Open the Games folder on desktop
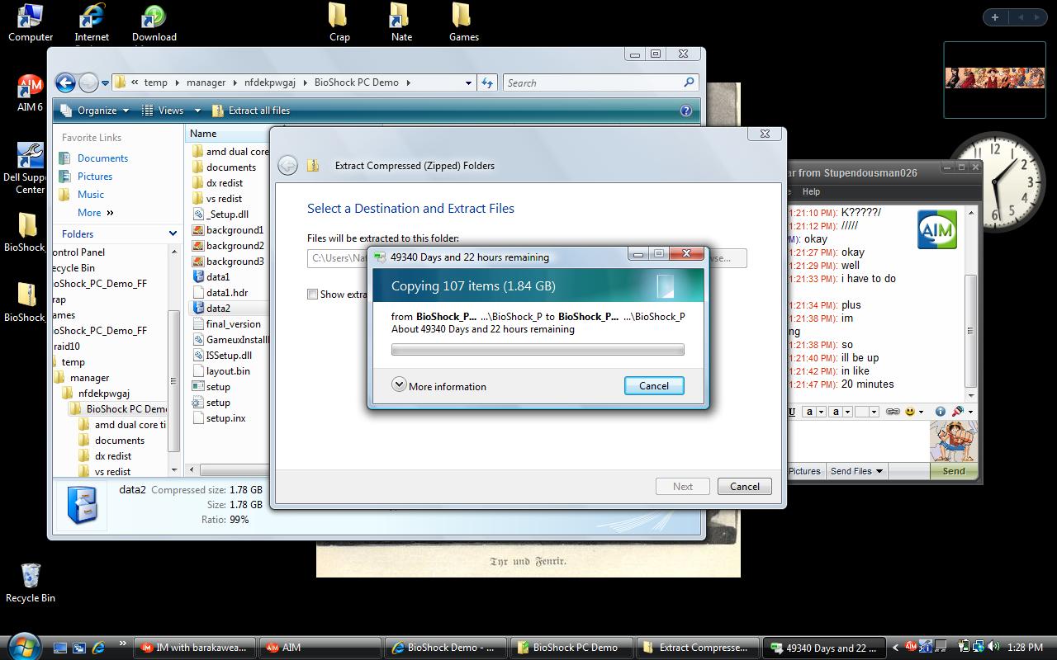Image resolution: width=1057 pixels, height=660 pixels. 463,22
